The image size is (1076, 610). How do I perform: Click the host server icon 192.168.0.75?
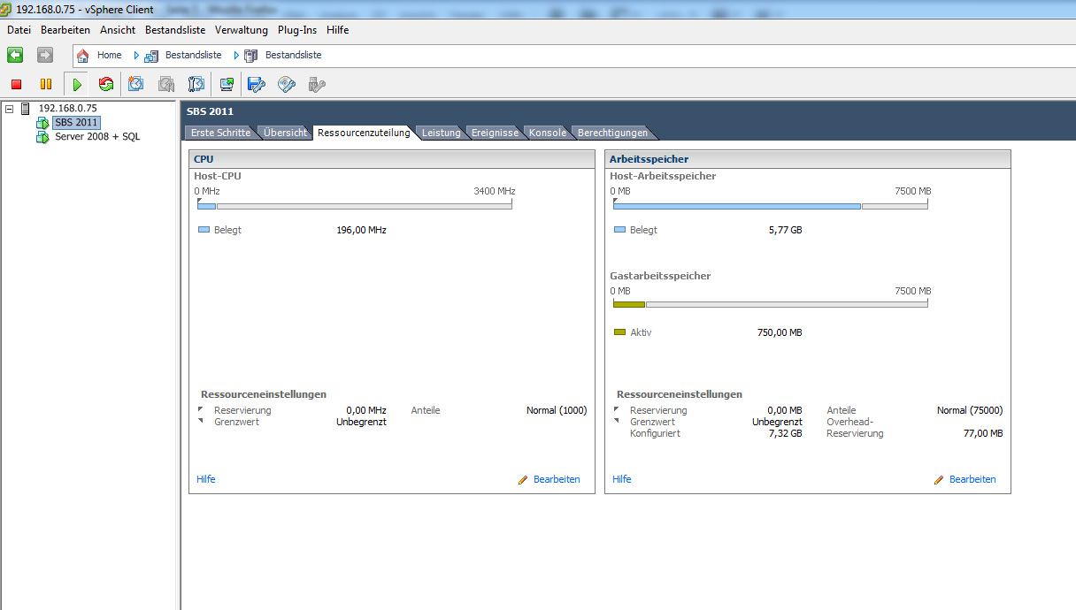(26, 109)
